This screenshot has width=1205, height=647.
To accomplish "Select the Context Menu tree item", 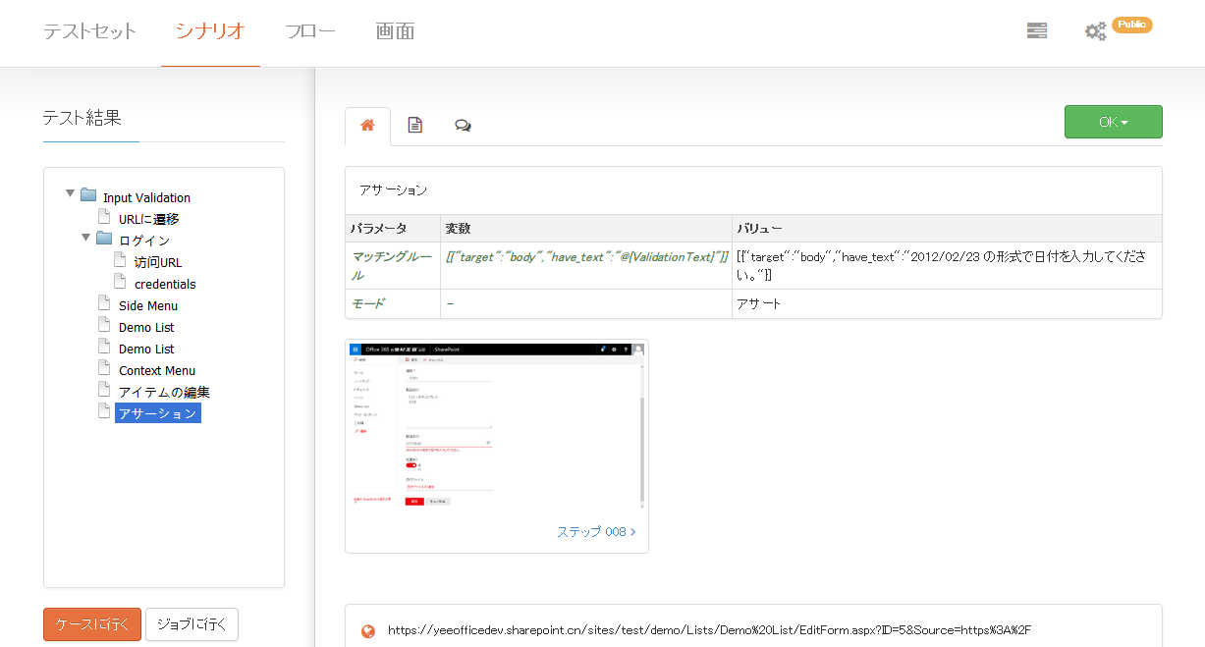I will click(x=157, y=370).
